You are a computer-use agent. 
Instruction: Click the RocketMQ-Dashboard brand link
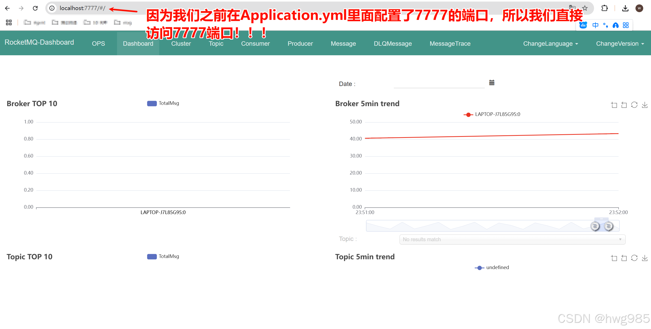[39, 42]
